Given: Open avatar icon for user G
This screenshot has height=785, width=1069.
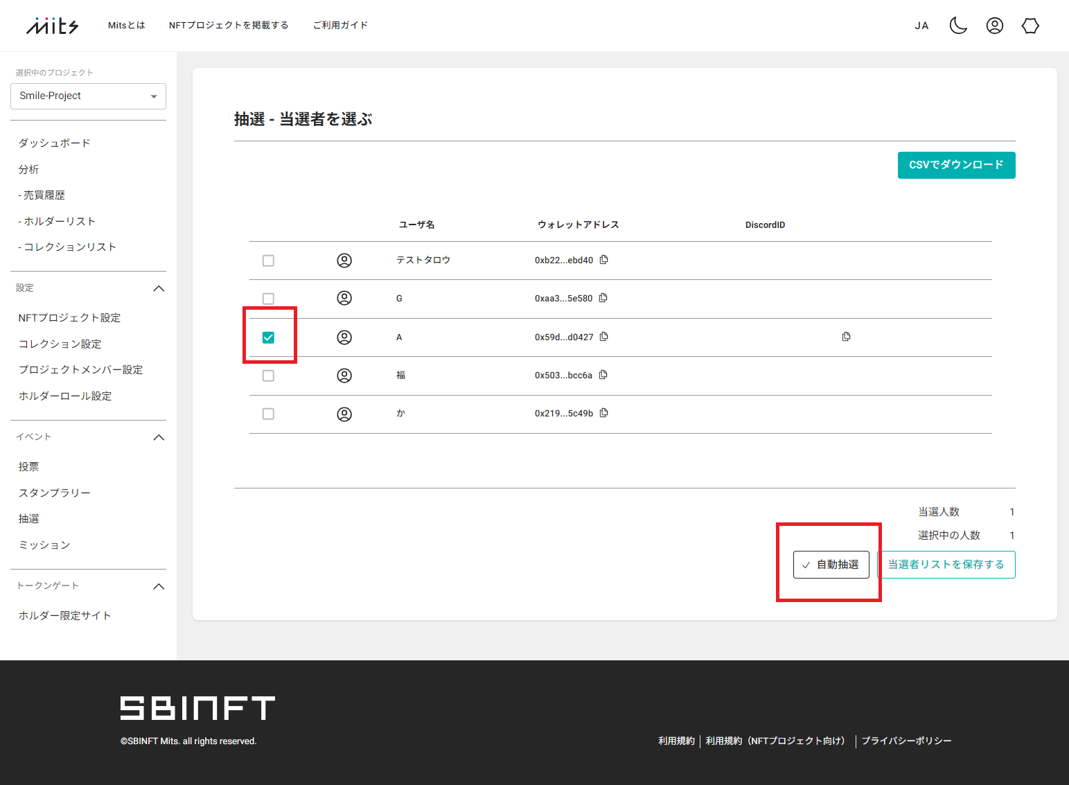Looking at the screenshot, I should 344,298.
